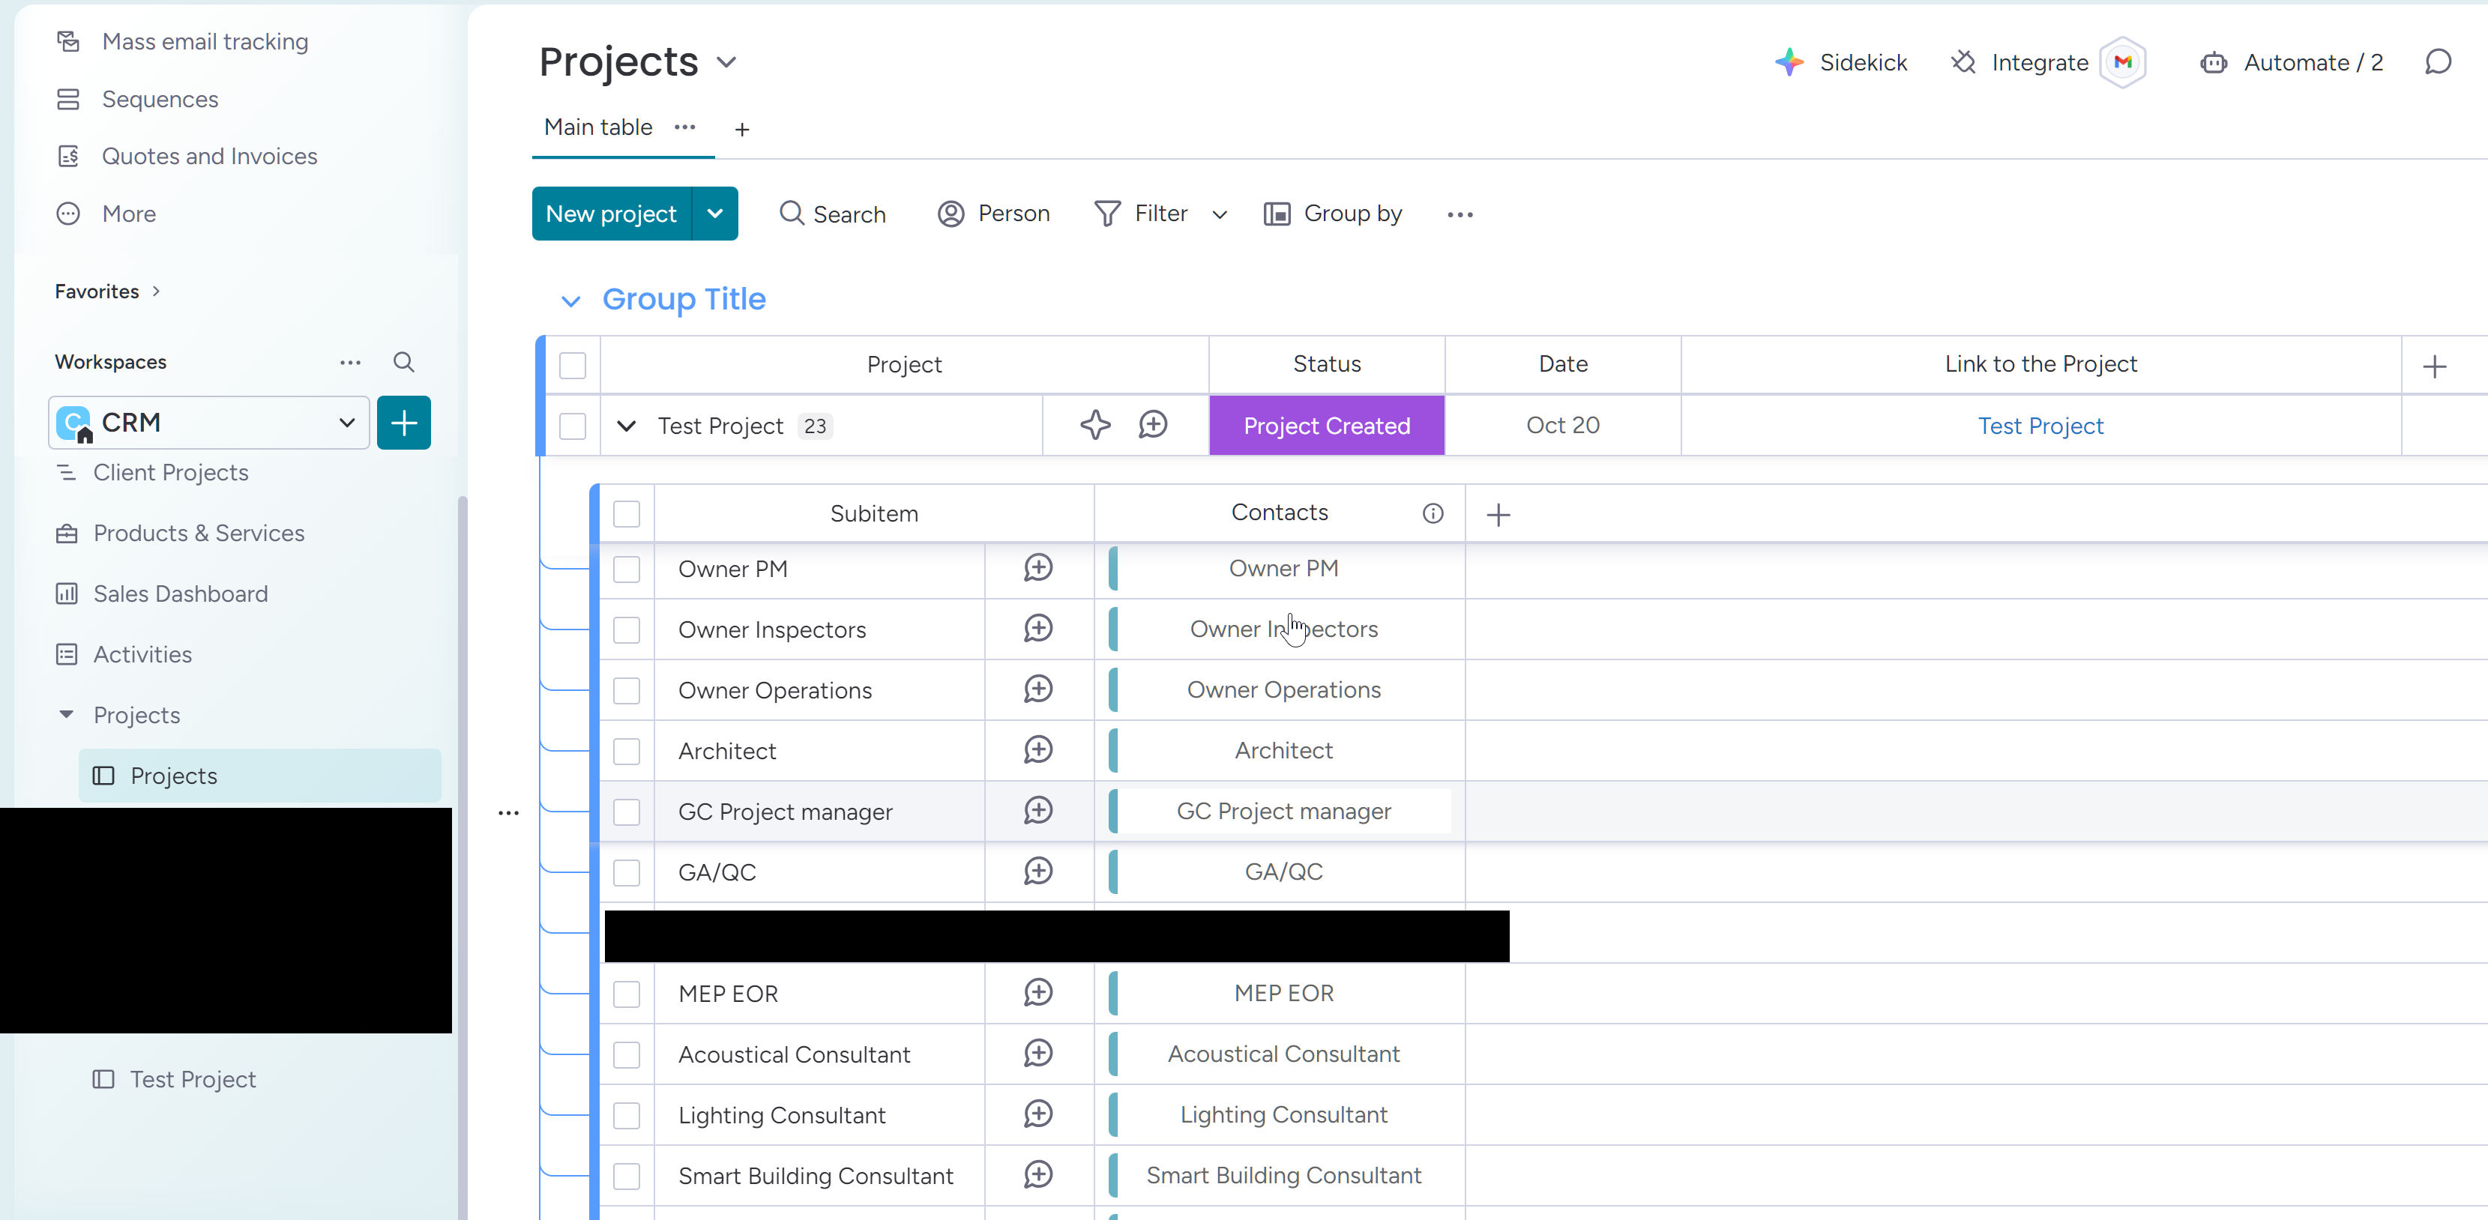Open Sidekick AI assistant
Image resolution: width=2488 pixels, height=1220 pixels.
click(1841, 63)
